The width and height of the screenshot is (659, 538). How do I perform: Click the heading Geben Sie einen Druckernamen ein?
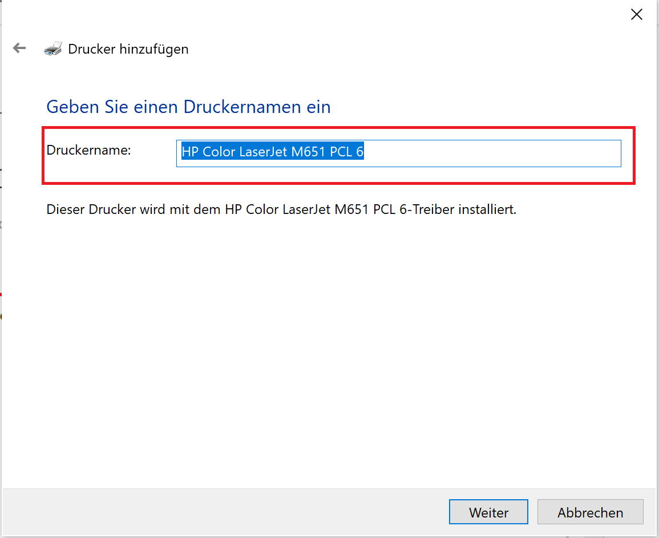pos(188,107)
